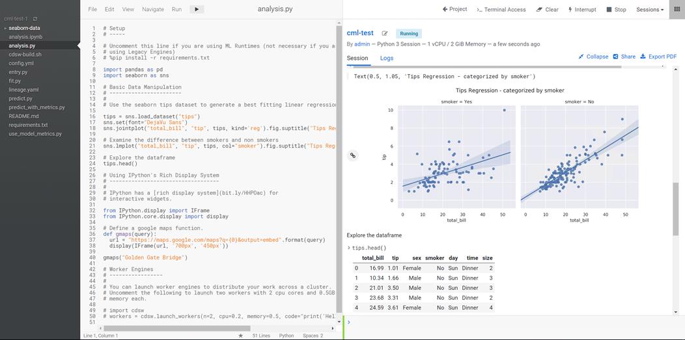Open fit.py file
Screen dimensions: 685x340
pyautogui.click(x=14, y=81)
